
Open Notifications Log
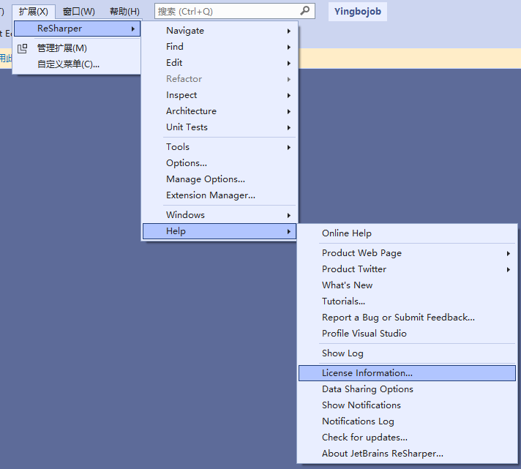click(x=407, y=421)
